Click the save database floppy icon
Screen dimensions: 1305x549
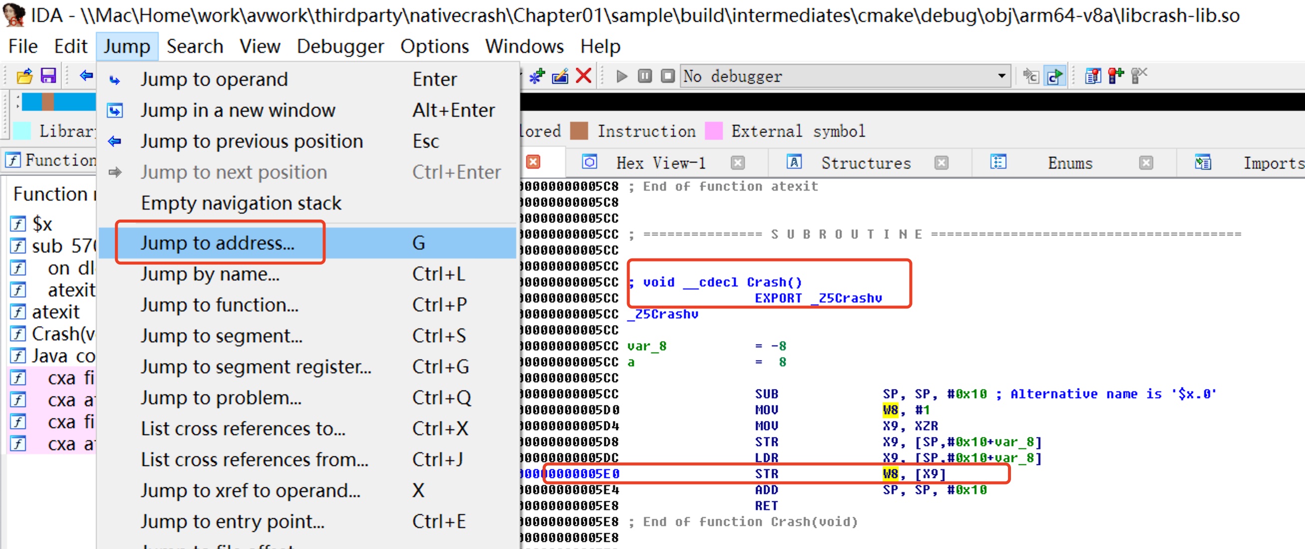pyautogui.click(x=48, y=76)
